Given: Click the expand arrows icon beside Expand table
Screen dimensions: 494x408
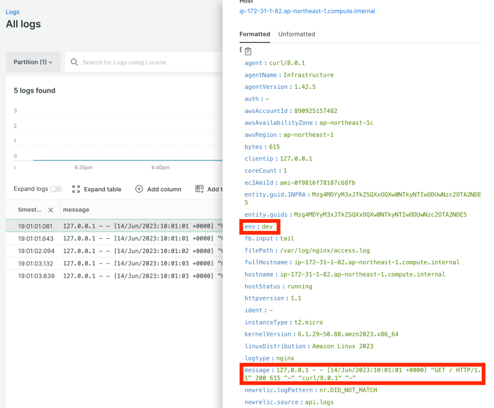Looking at the screenshot, I should (x=75, y=189).
